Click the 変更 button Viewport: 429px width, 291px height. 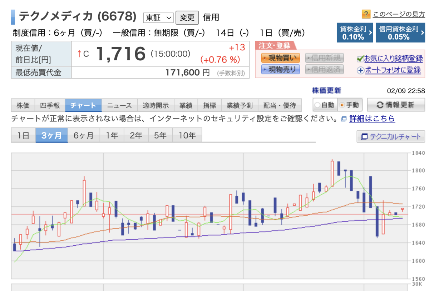pos(187,17)
